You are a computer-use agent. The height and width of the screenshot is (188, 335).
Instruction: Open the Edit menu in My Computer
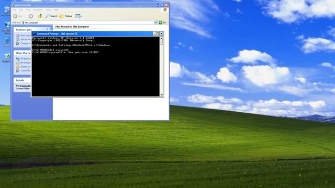tap(21, 10)
